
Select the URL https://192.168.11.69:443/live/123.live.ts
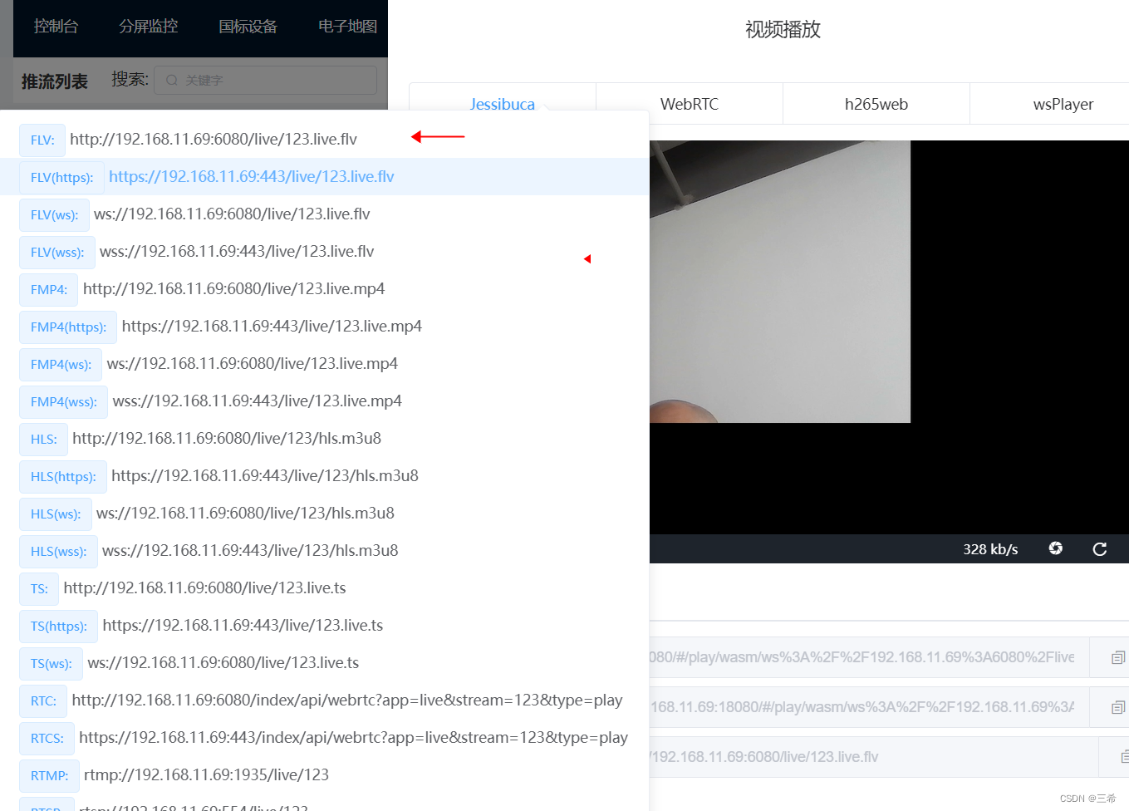click(x=243, y=625)
